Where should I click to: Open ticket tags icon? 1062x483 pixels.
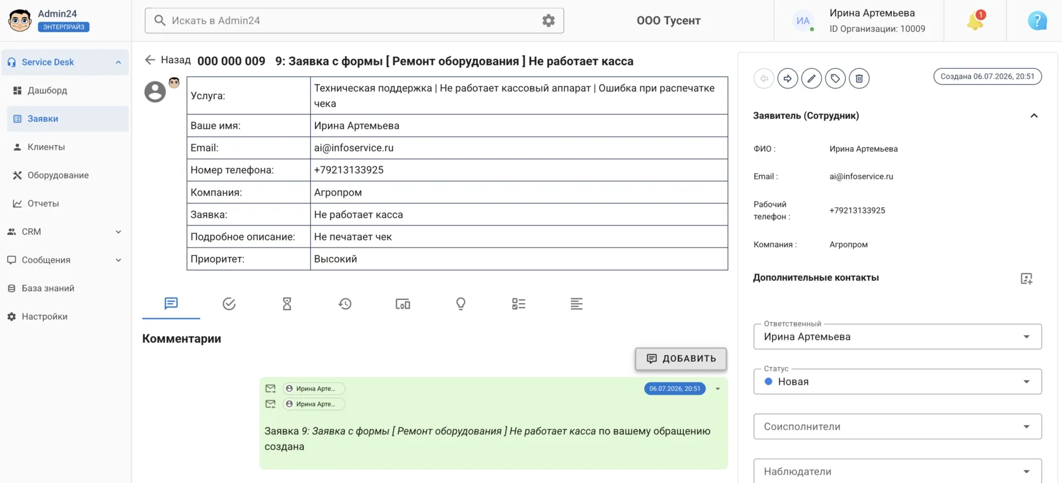[x=835, y=78]
